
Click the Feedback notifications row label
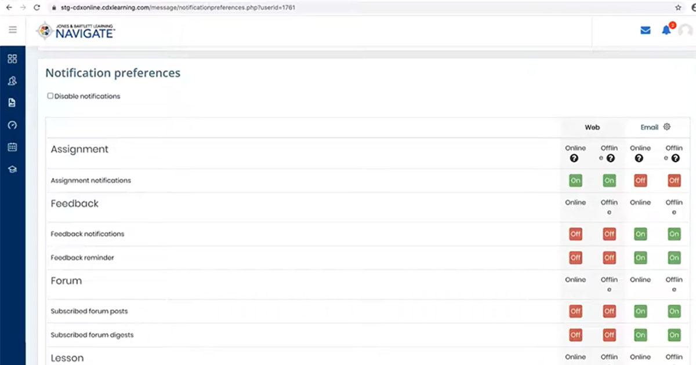[x=88, y=234]
